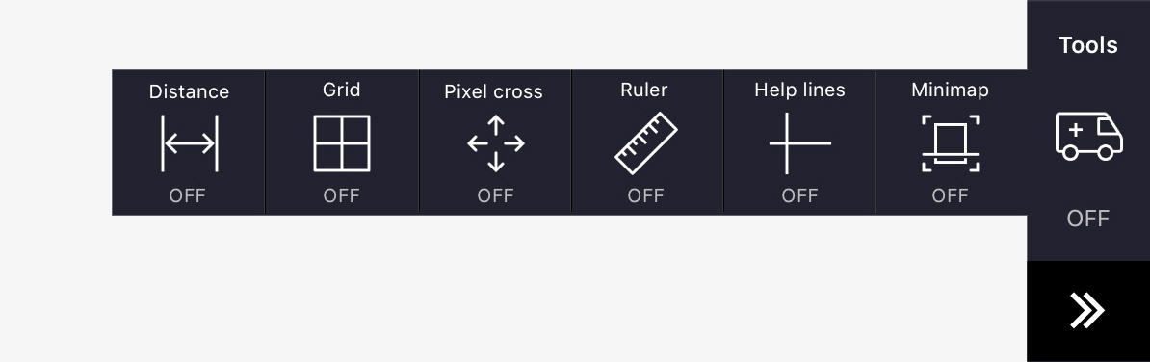Screen dimensions: 1150x362
Task: Toggle Distance OFF status
Action: [x=188, y=195]
